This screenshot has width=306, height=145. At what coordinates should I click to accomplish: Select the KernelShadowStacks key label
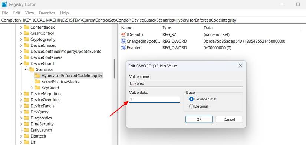pos(60,82)
